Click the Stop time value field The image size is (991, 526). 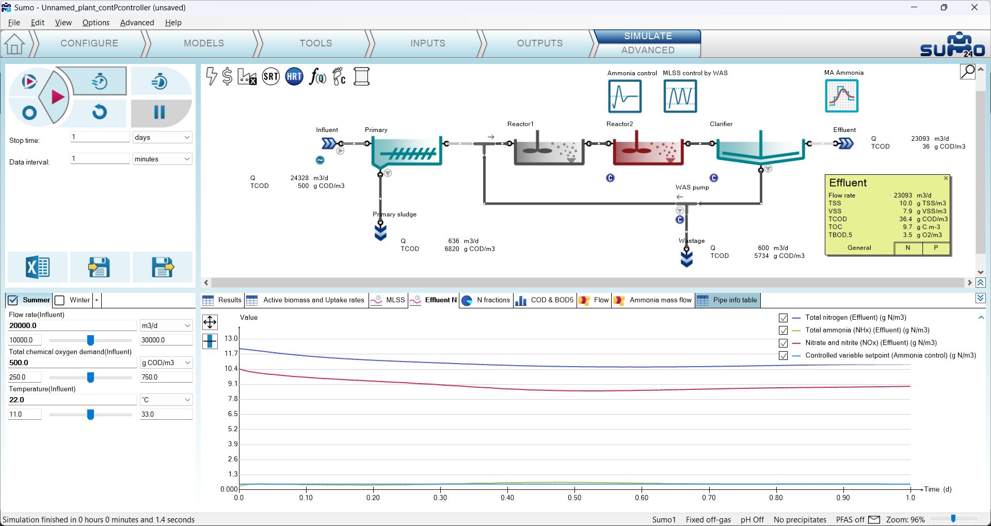click(x=100, y=137)
